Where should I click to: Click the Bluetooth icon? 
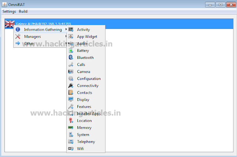(71, 57)
